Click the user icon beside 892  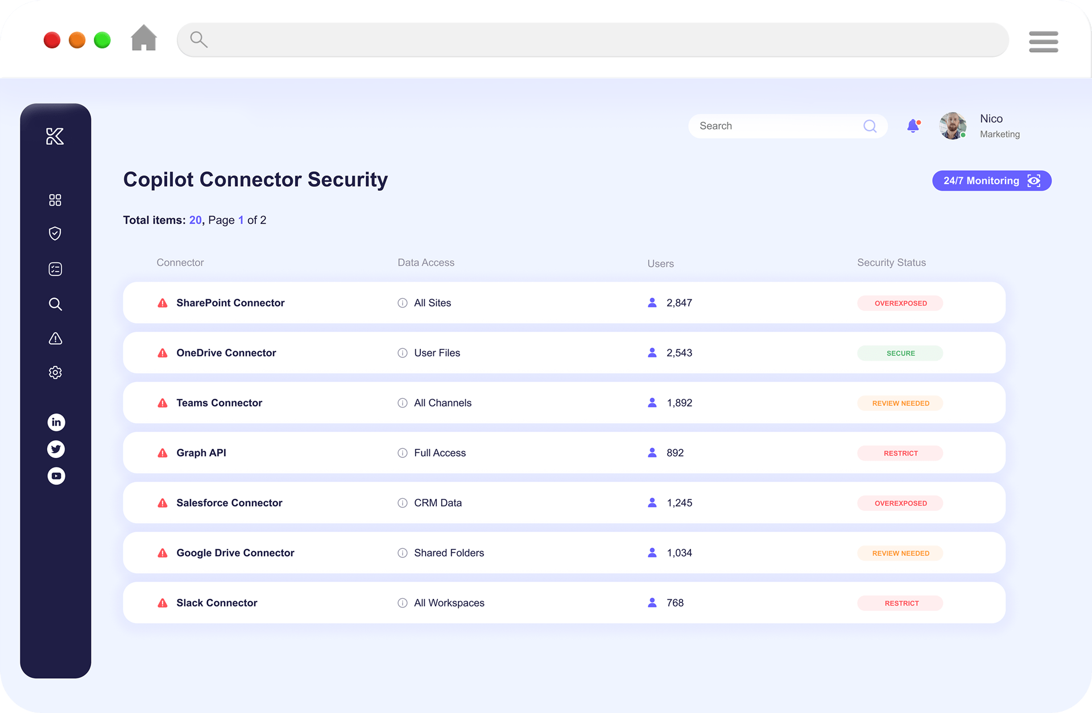(652, 452)
